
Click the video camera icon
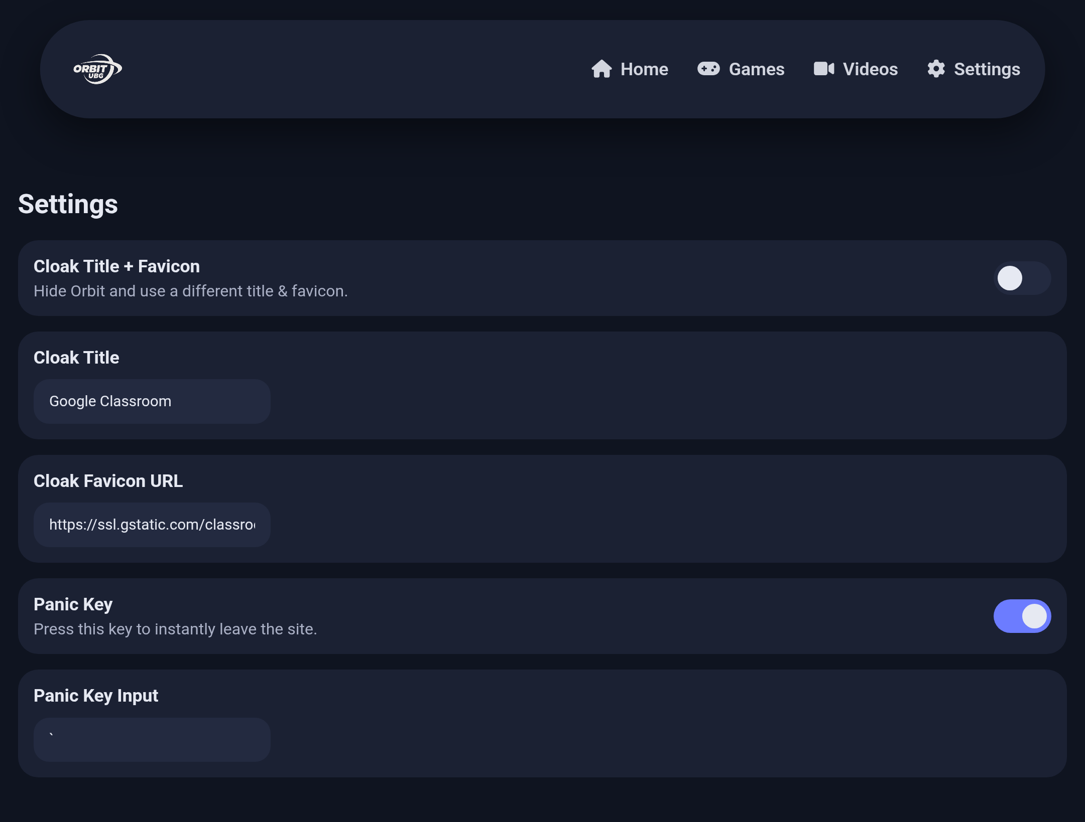pyautogui.click(x=823, y=69)
